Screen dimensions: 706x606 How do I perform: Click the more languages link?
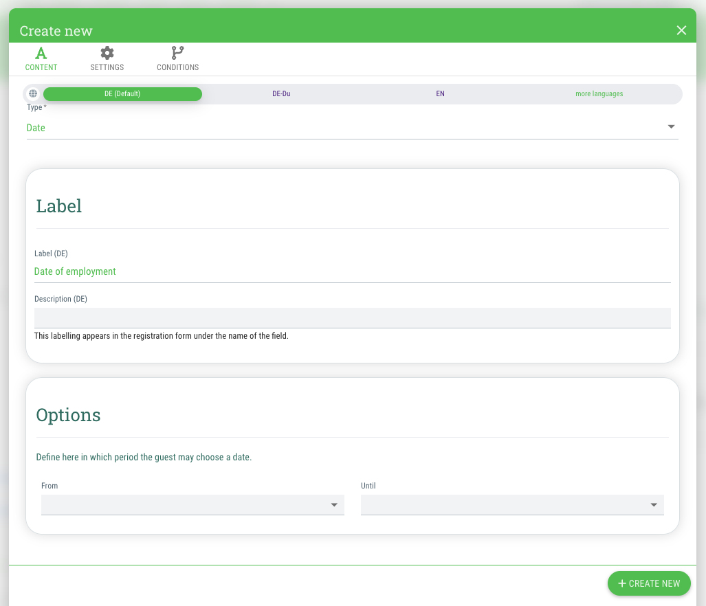[599, 93]
